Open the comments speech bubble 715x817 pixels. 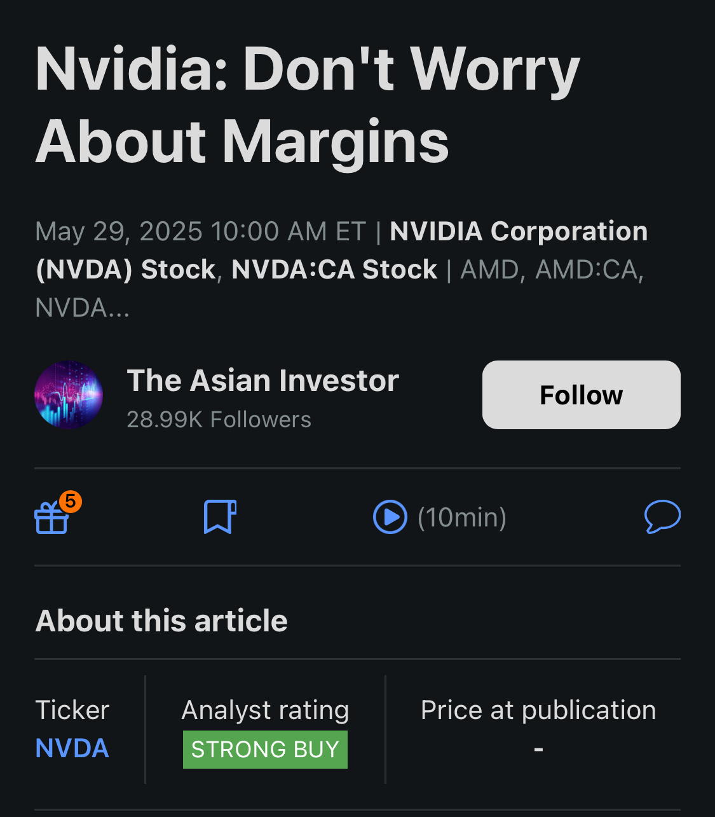[662, 516]
